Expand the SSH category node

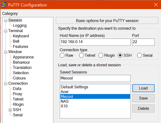tap(10, 110)
